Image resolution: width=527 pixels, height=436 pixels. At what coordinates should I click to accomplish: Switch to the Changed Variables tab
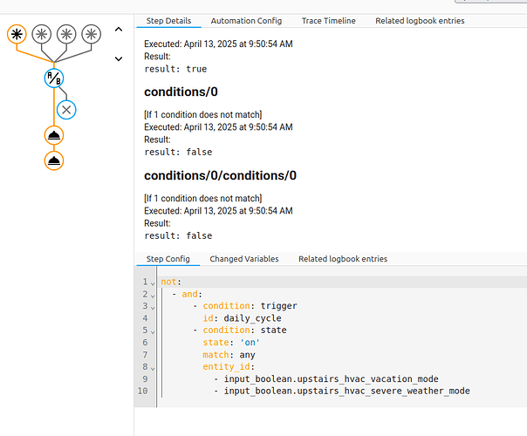(244, 259)
